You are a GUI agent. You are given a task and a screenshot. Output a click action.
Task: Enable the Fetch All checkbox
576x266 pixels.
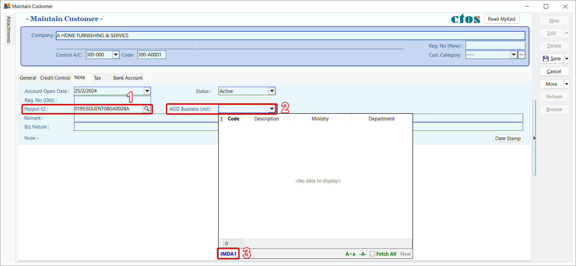(372, 254)
